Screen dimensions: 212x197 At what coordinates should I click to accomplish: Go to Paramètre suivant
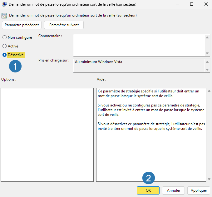64,25
